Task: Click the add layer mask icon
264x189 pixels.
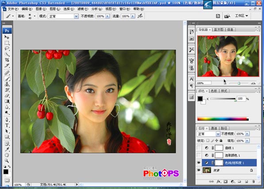Action: 226,181
